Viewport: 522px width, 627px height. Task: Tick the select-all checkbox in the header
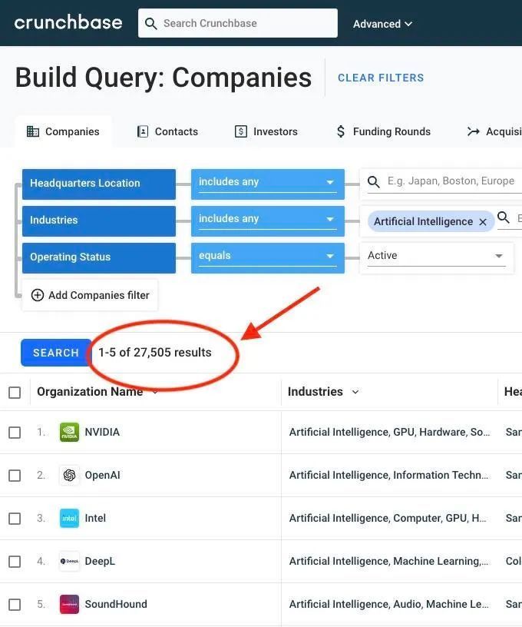pyautogui.click(x=15, y=393)
